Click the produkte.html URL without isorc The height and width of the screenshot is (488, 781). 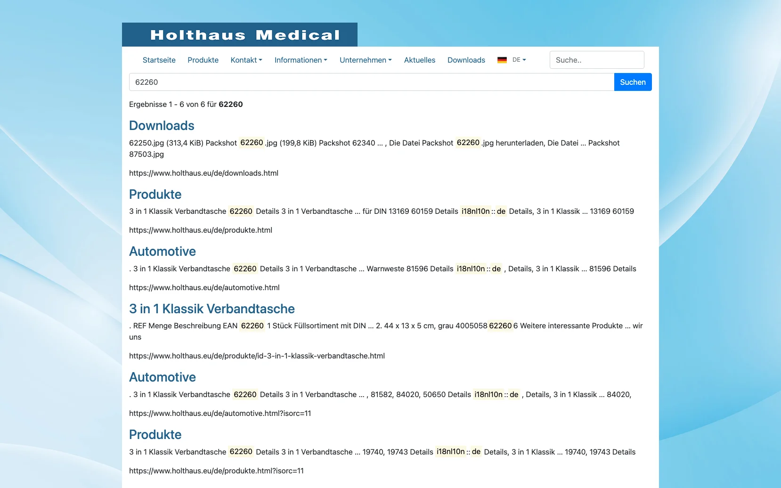[x=201, y=230]
